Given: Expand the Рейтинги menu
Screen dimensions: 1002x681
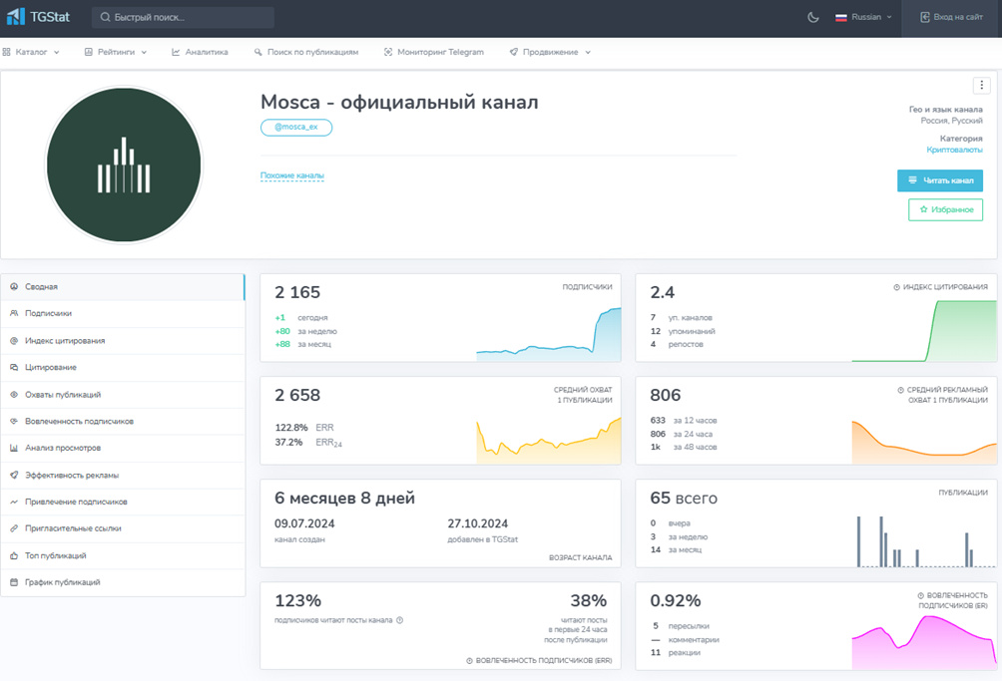Looking at the screenshot, I should coord(116,52).
